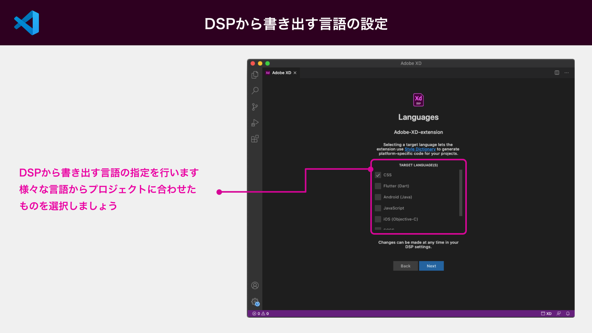Click split editor icon
Image resolution: width=592 pixels, height=333 pixels.
(x=557, y=73)
